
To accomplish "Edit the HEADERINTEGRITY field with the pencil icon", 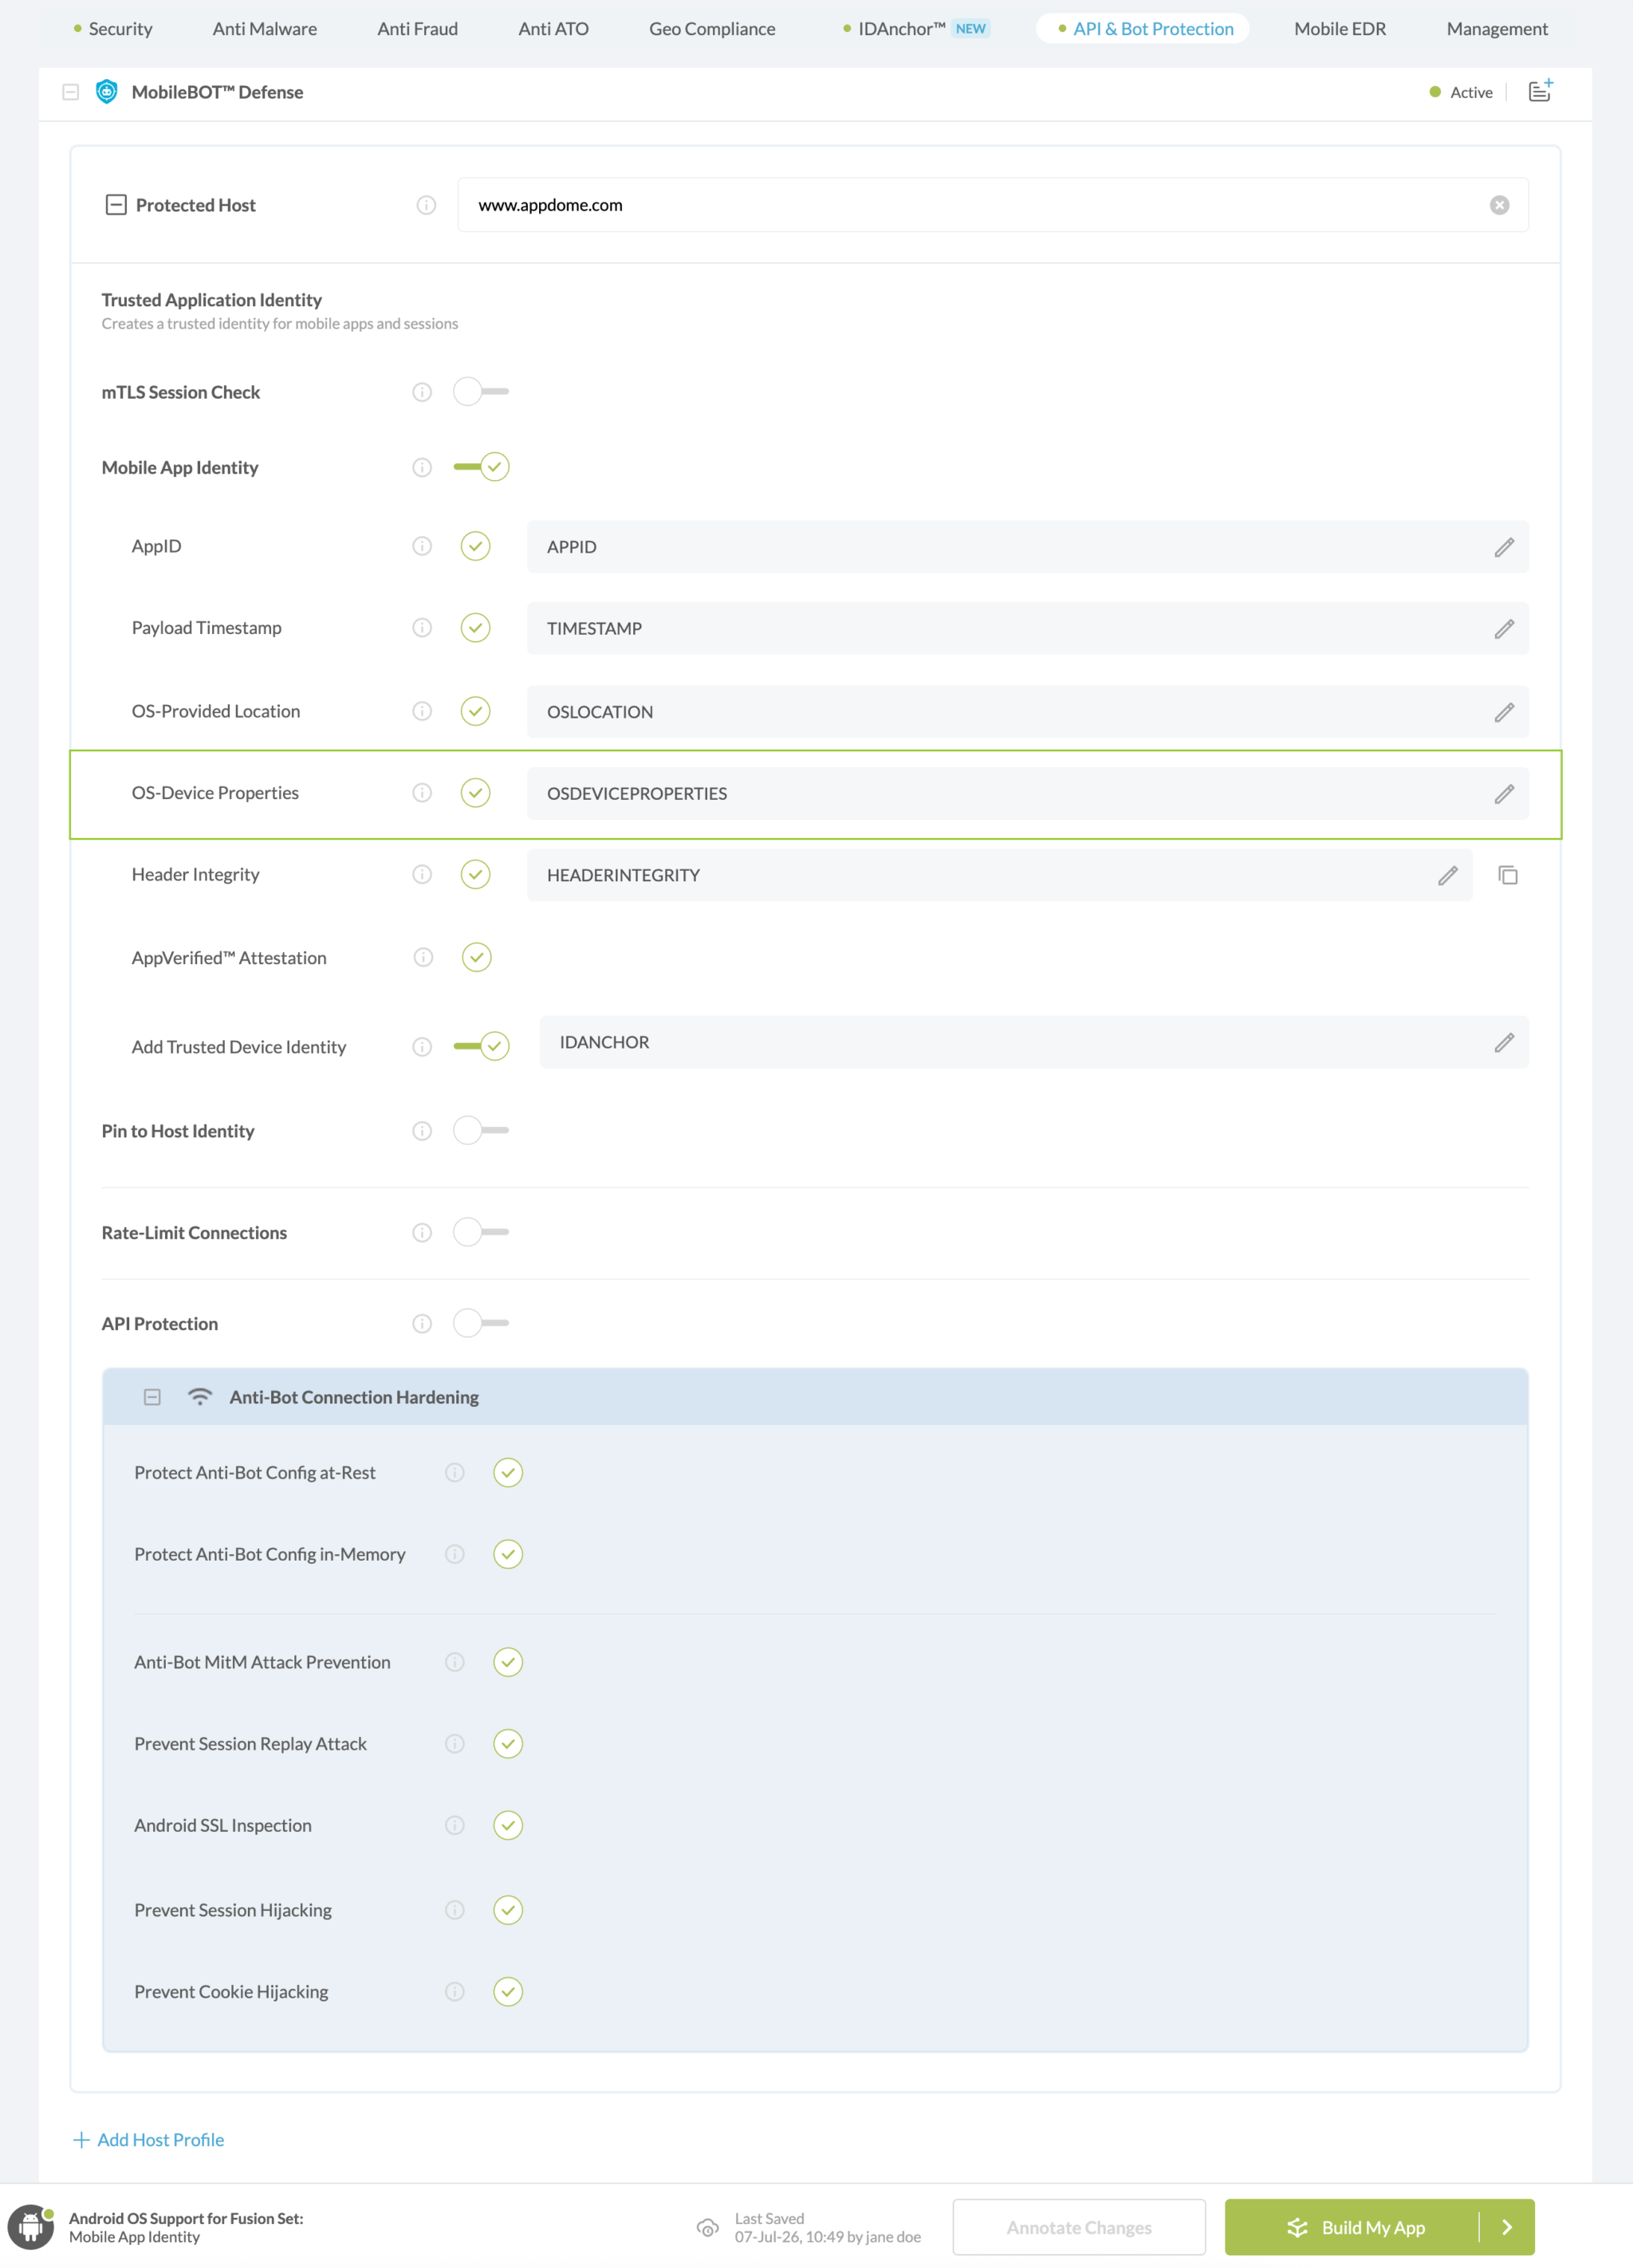I will click(x=1448, y=876).
